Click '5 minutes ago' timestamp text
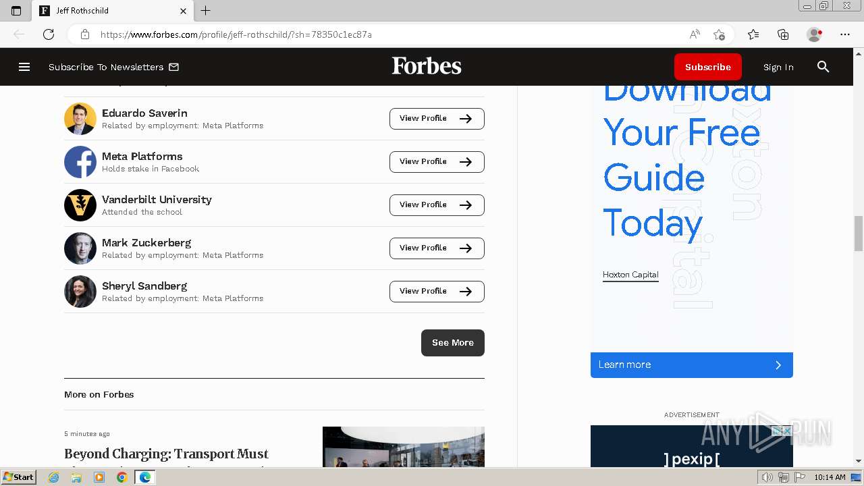 coord(87,434)
